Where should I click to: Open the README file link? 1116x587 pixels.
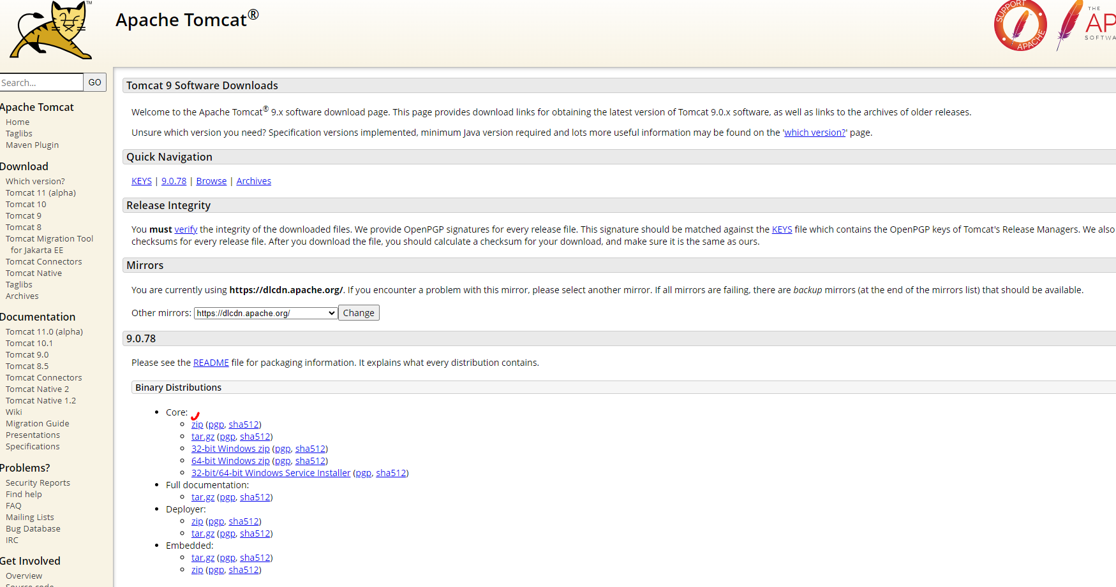point(211,363)
